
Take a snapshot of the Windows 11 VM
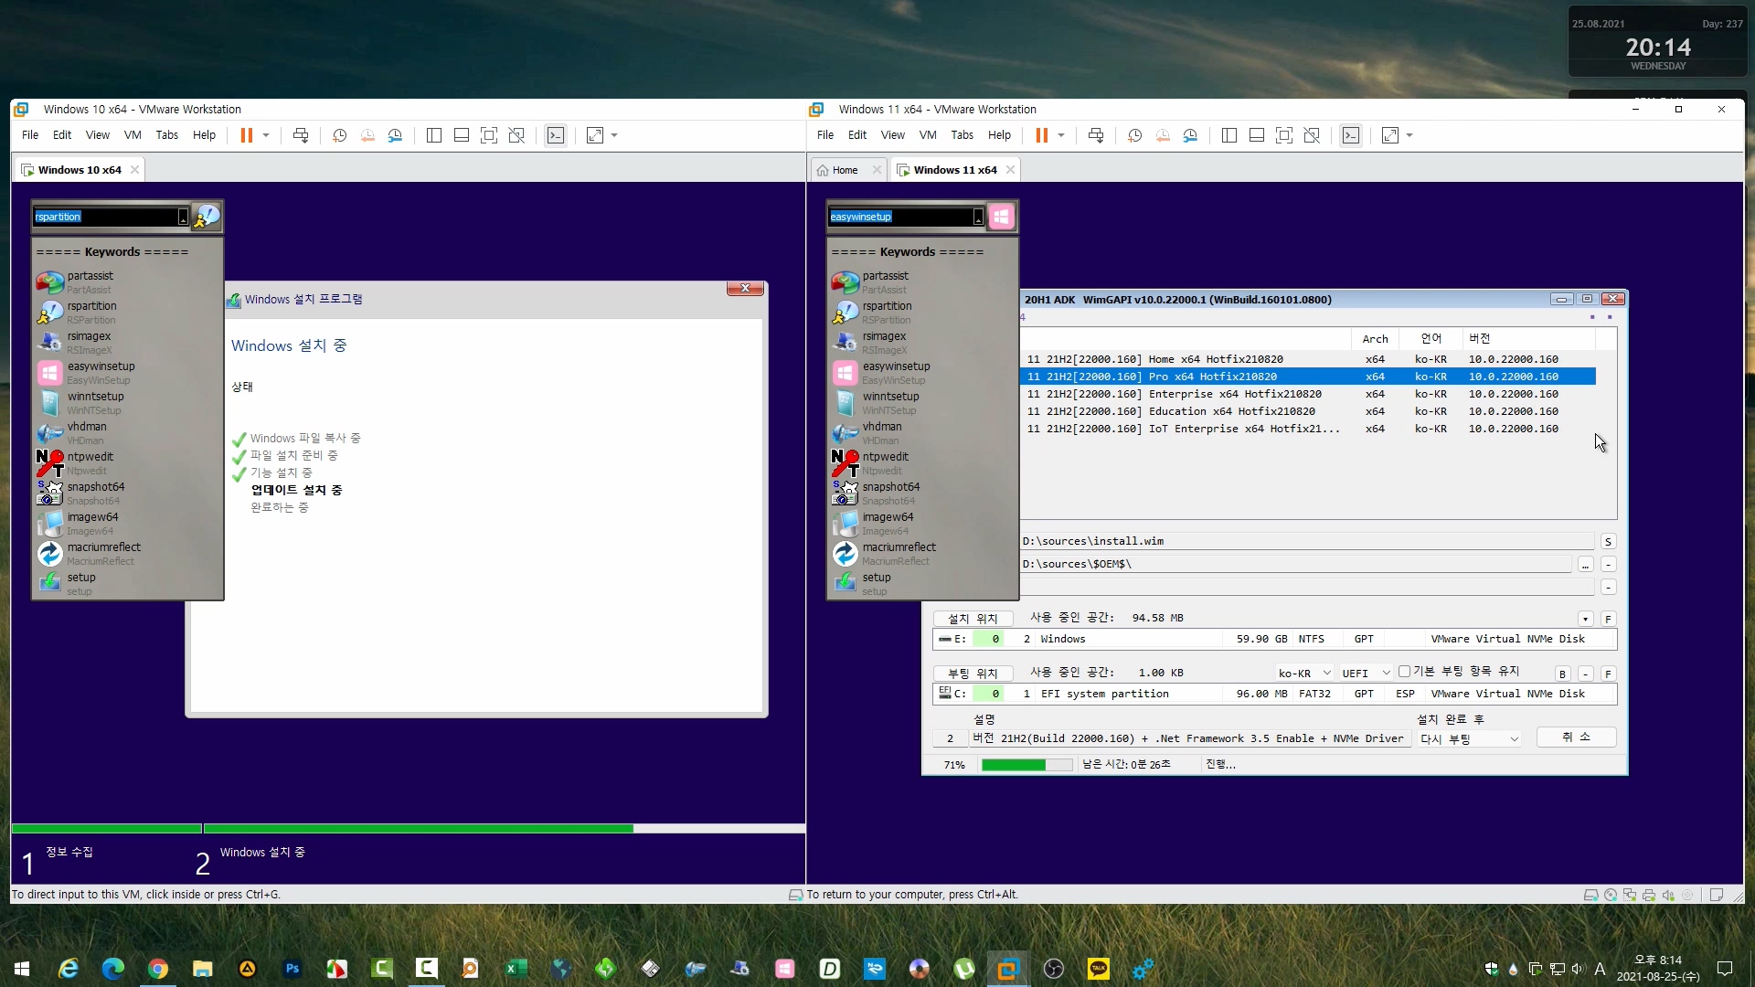pos(1134,135)
